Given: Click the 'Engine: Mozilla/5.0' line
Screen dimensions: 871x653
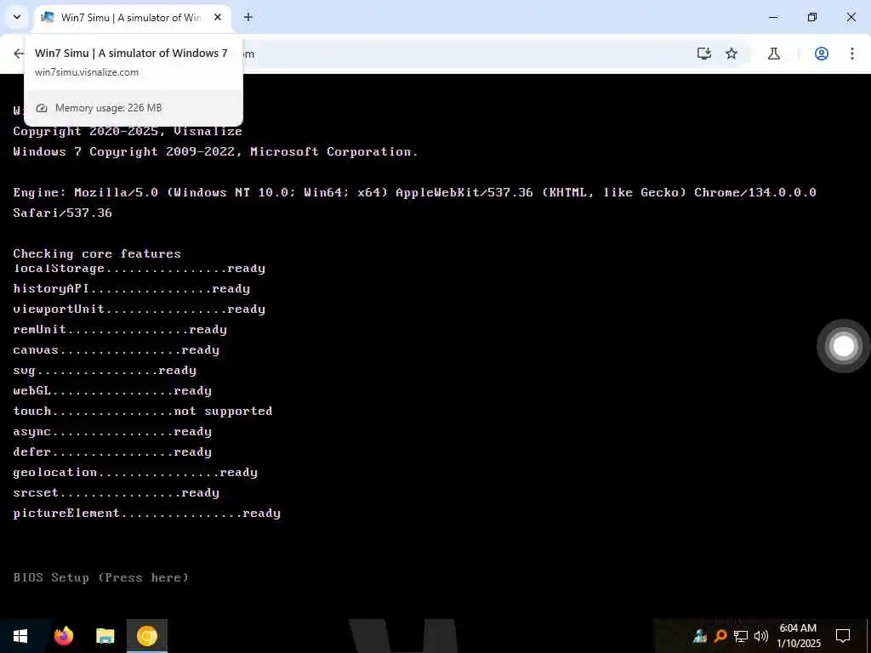Looking at the screenshot, I should click(414, 193).
